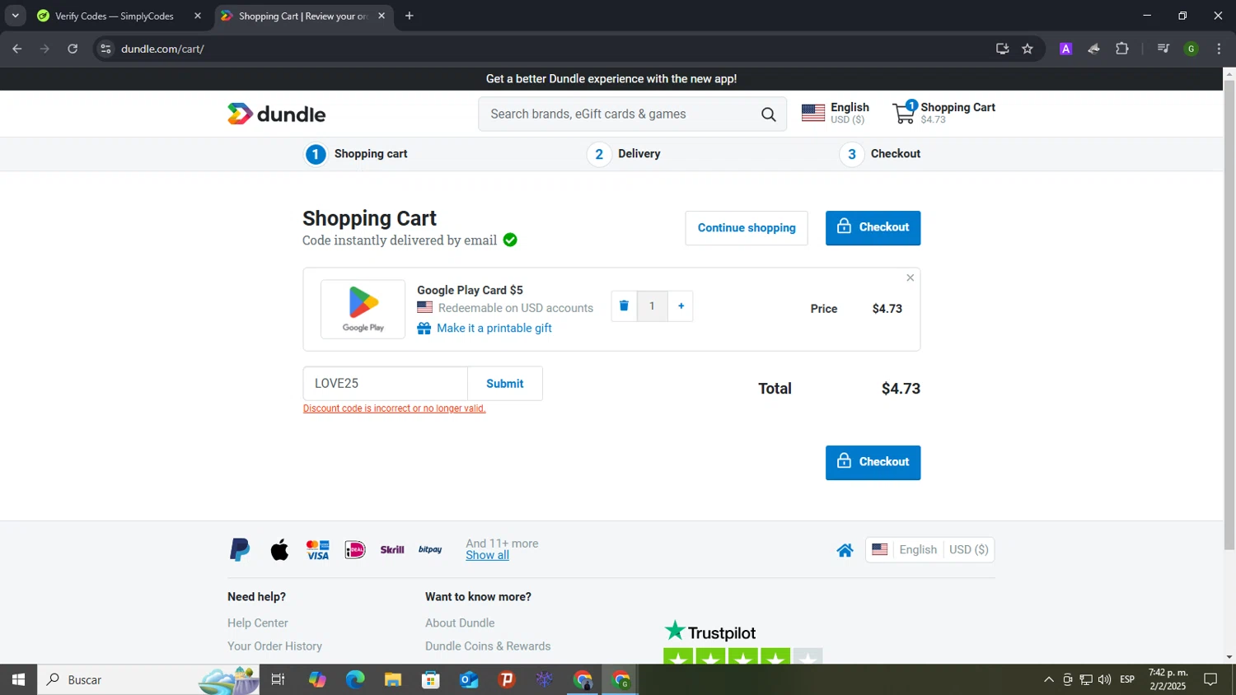The image size is (1236, 695).
Task: Open File Explorer from taskbar
Action: [393, 679]
